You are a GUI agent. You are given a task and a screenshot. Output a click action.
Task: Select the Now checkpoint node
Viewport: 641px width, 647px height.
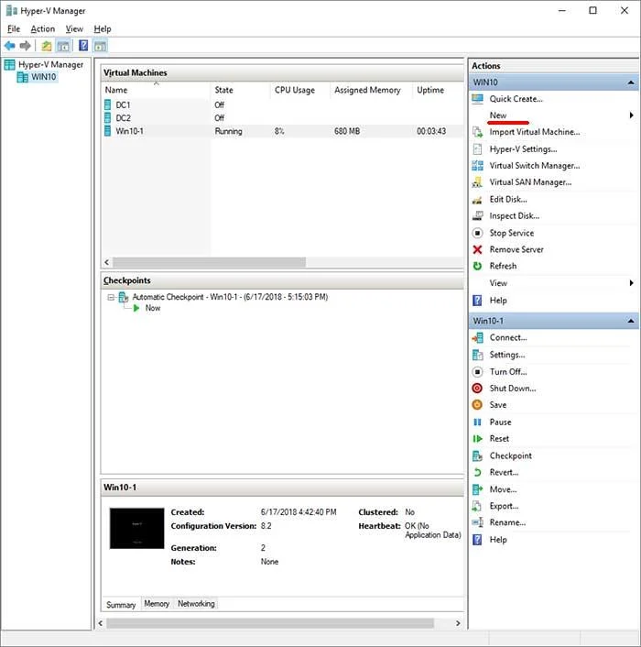153,308
